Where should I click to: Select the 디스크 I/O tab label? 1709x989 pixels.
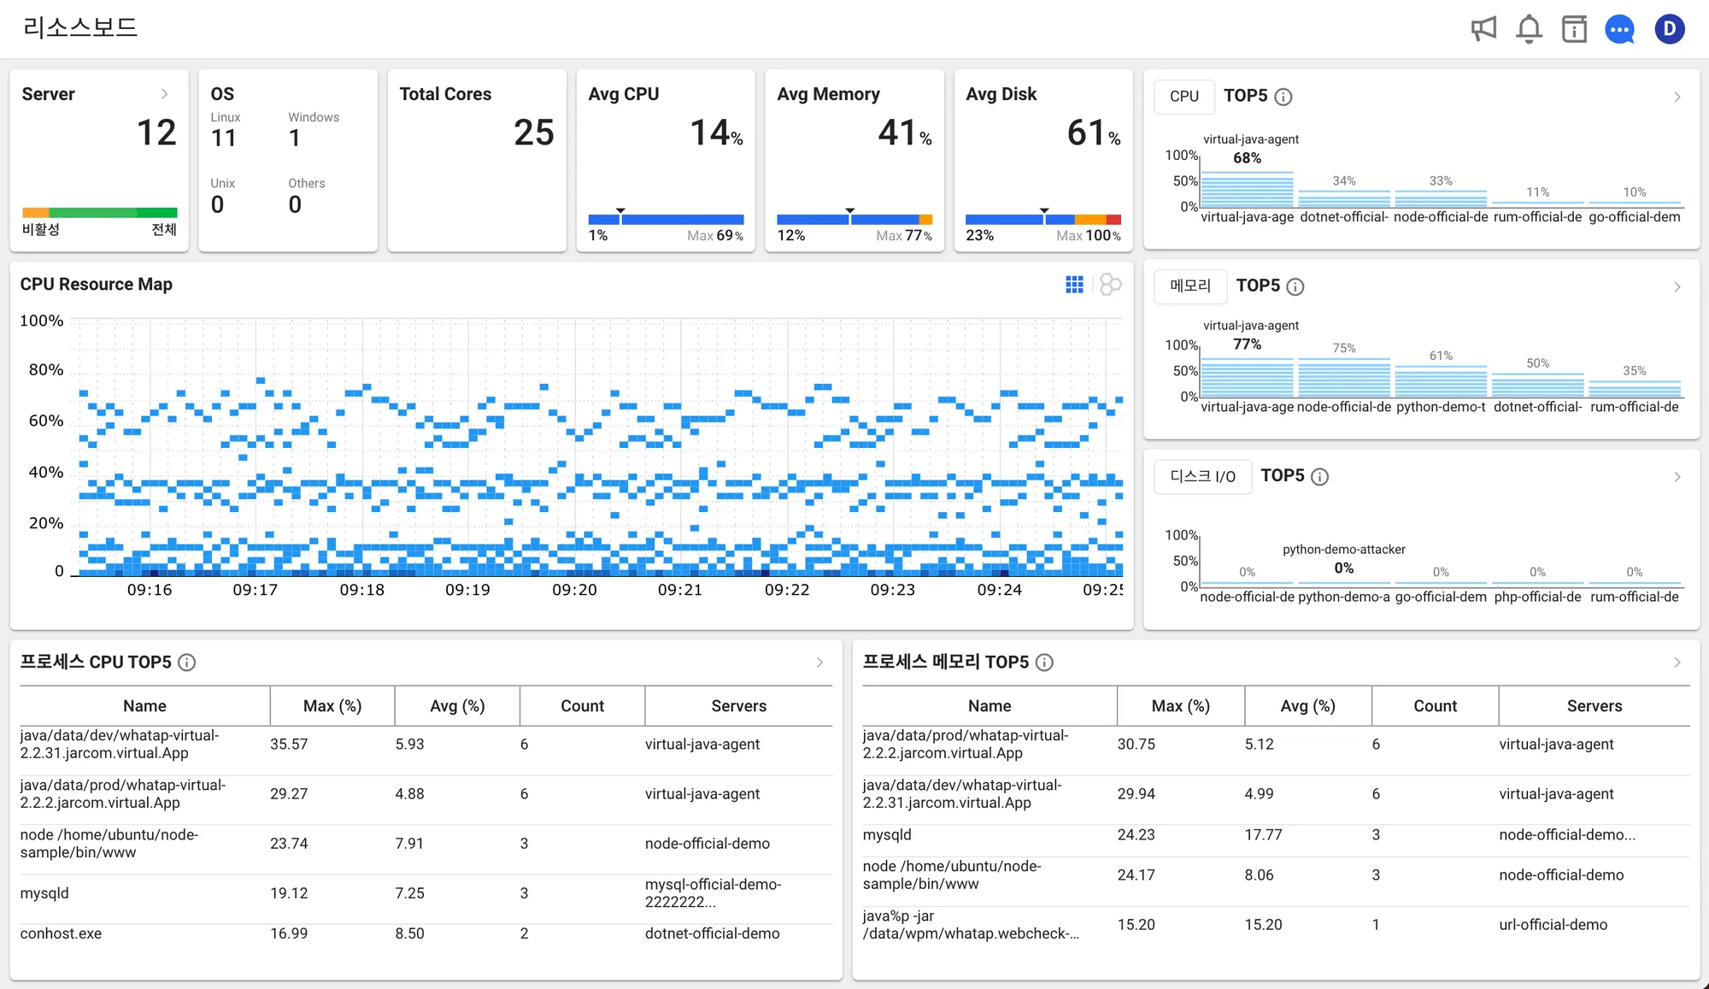point(1202,476)
